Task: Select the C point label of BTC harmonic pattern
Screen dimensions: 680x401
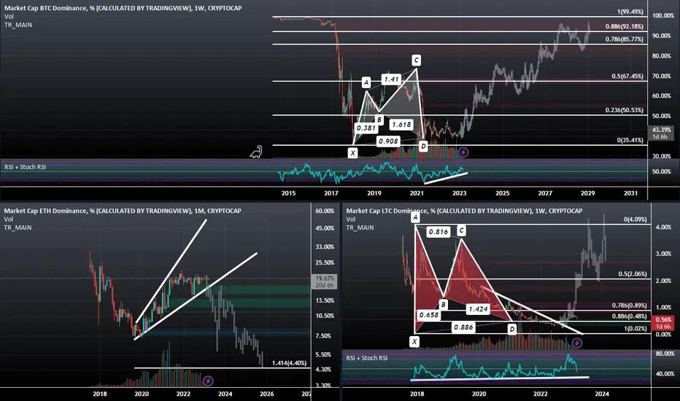Action: click(416, 61)
